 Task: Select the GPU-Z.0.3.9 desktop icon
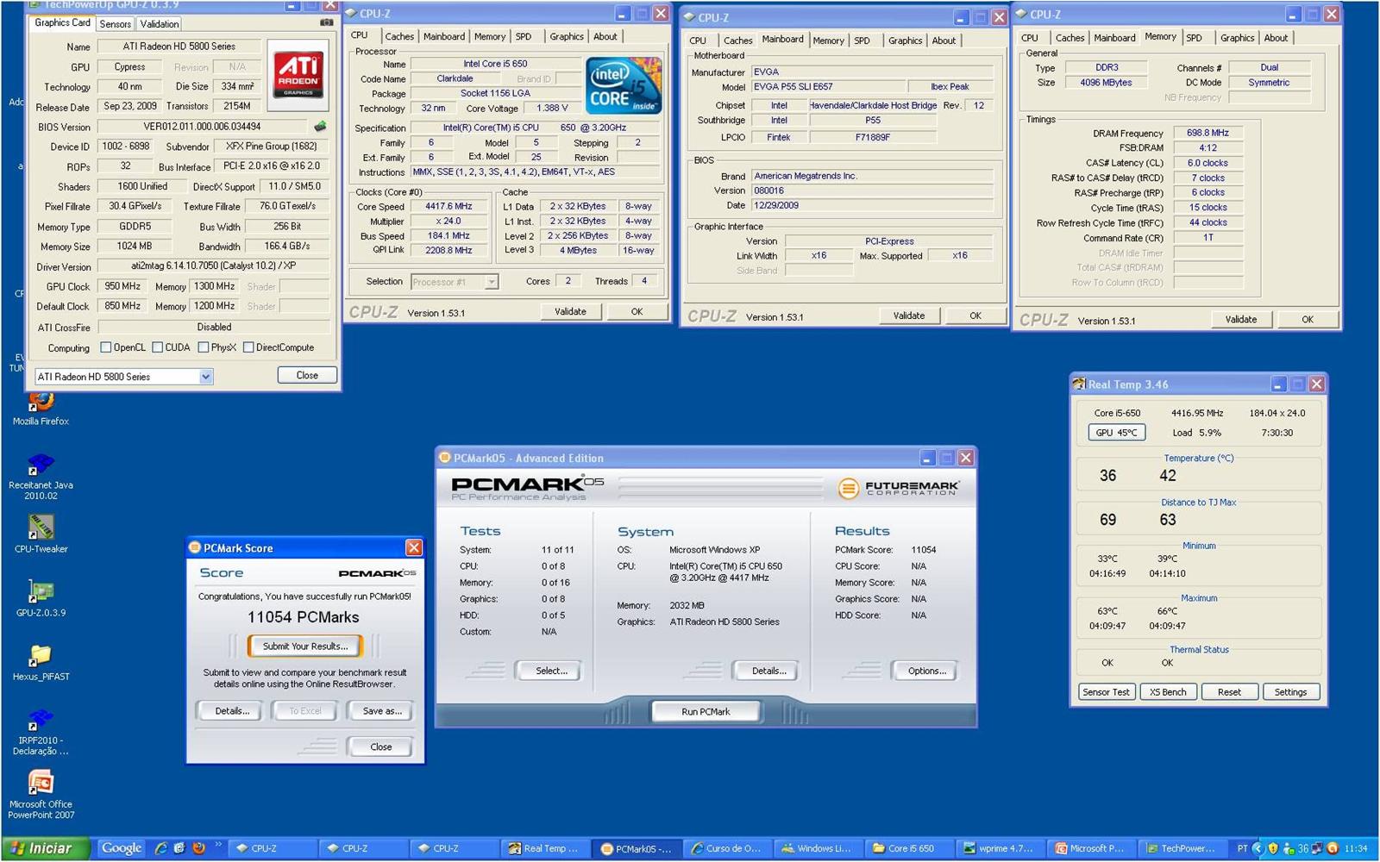coord(41,598)
